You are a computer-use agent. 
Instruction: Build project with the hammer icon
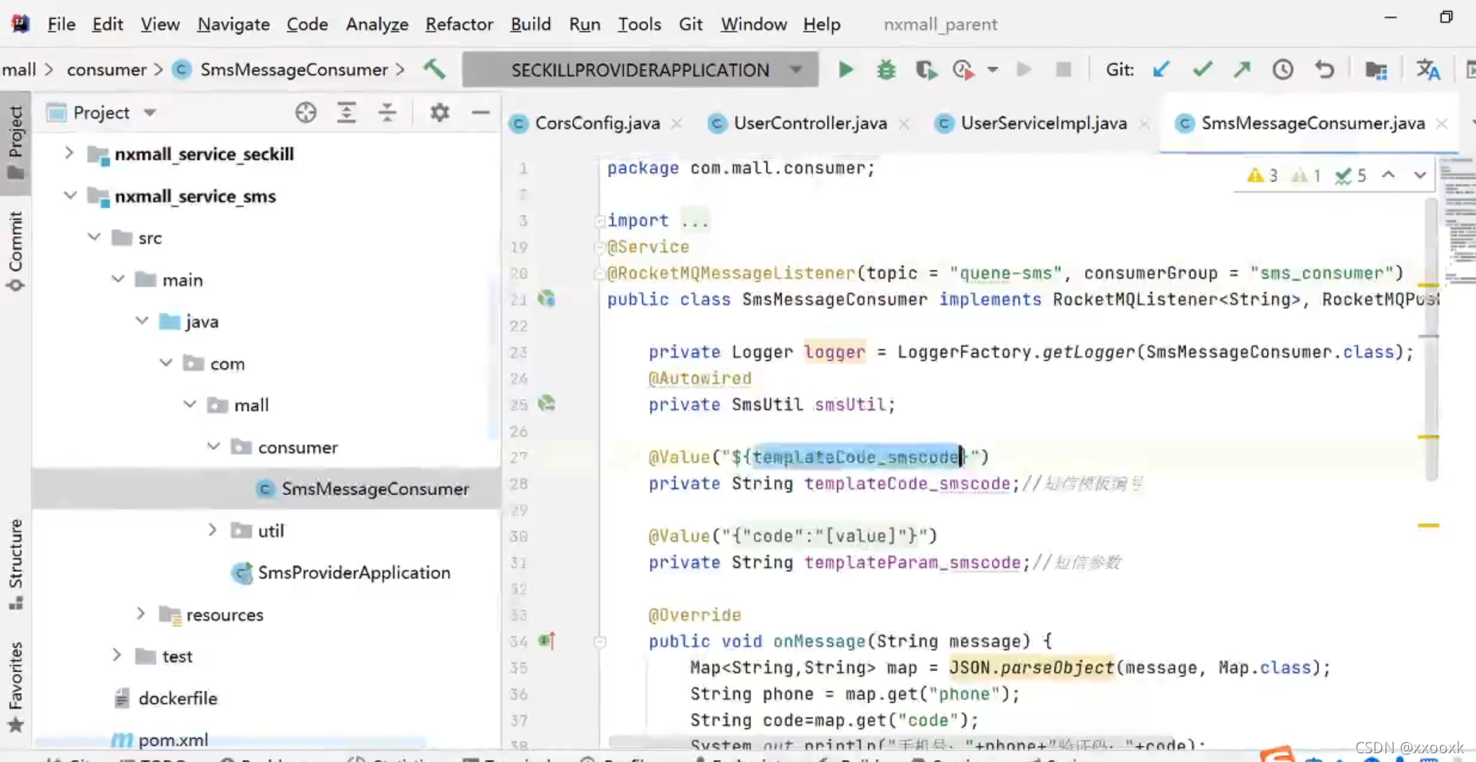click(x=434, y=69)
